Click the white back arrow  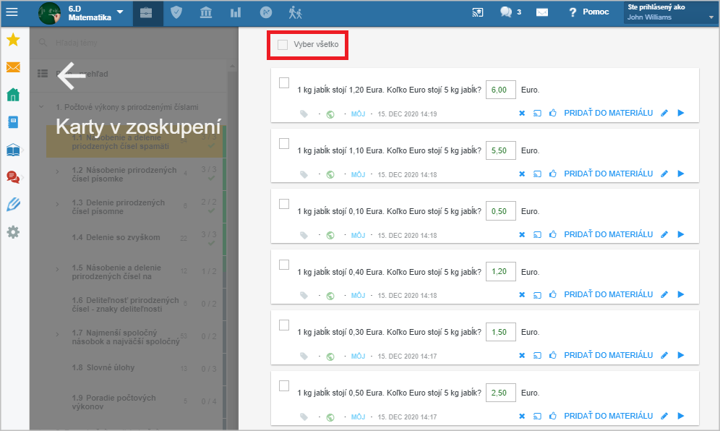click(71, 76)
